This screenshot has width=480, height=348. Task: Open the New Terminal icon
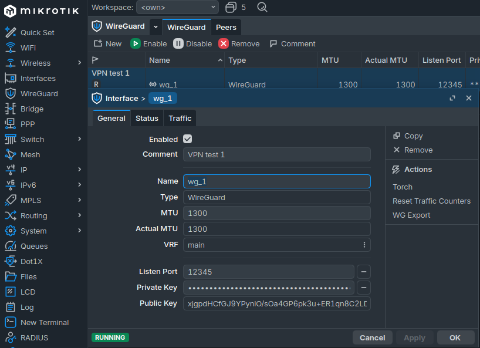click(11, 322)
